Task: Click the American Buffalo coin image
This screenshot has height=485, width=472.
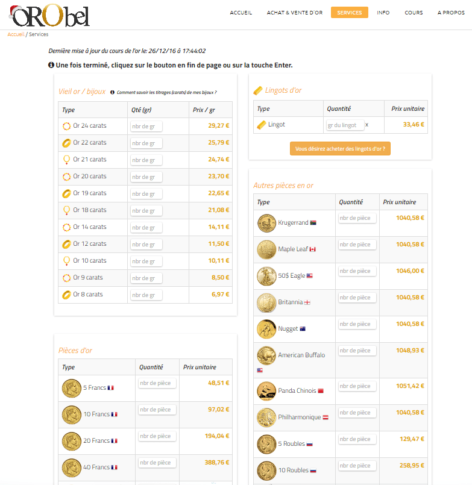Action: tap(266, 355)
